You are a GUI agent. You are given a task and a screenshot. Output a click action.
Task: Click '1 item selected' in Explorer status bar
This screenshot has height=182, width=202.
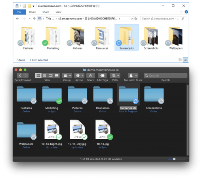39,60
